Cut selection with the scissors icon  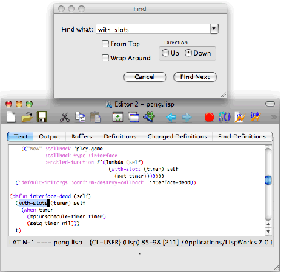65,117
